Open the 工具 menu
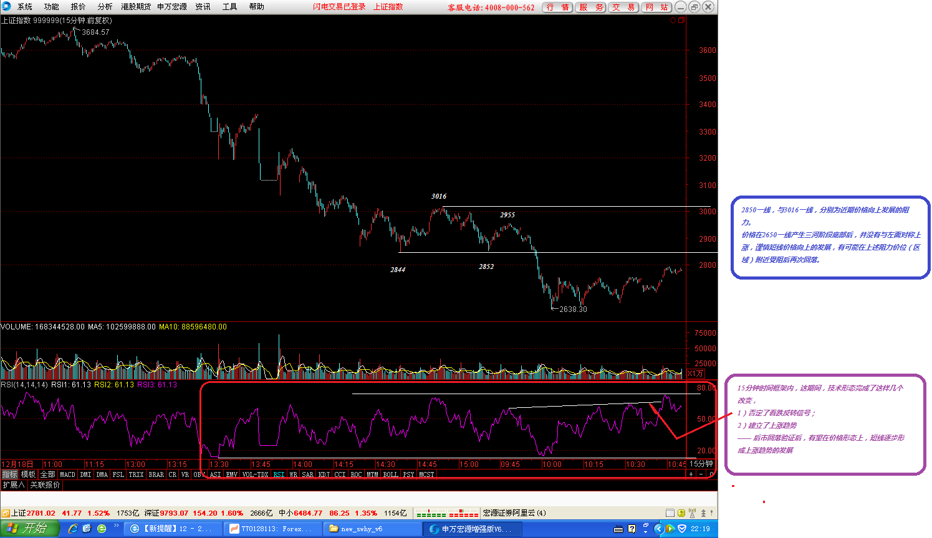 (x=230, y=7)
